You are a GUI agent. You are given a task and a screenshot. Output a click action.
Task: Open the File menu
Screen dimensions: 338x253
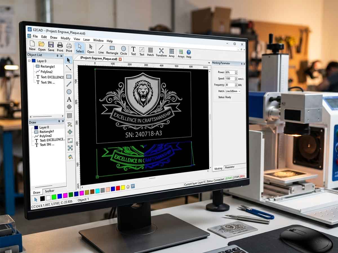click(x=35, y=37)
